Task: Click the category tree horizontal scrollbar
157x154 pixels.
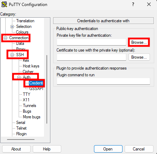Action: point(21,140)
